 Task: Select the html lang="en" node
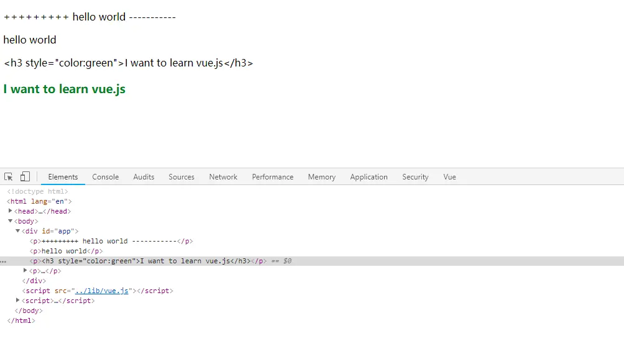[39, 201]
